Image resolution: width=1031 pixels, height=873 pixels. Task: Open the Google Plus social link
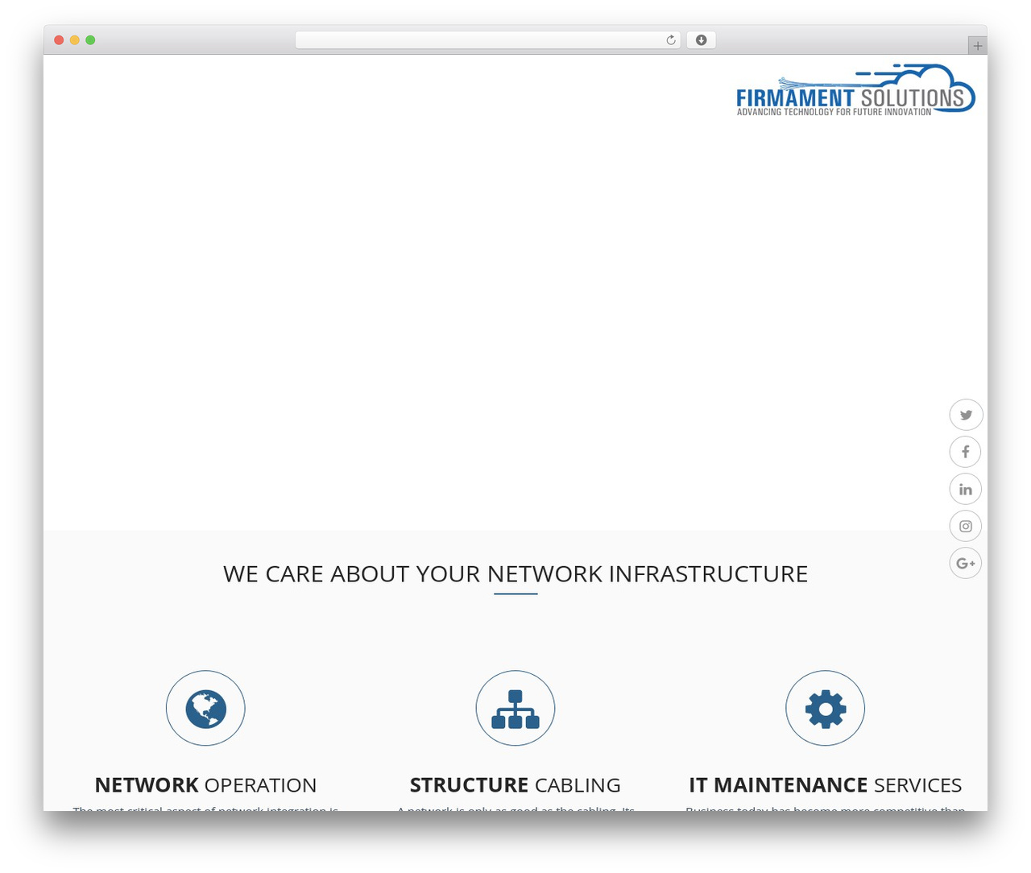click(x=966, y=563)
